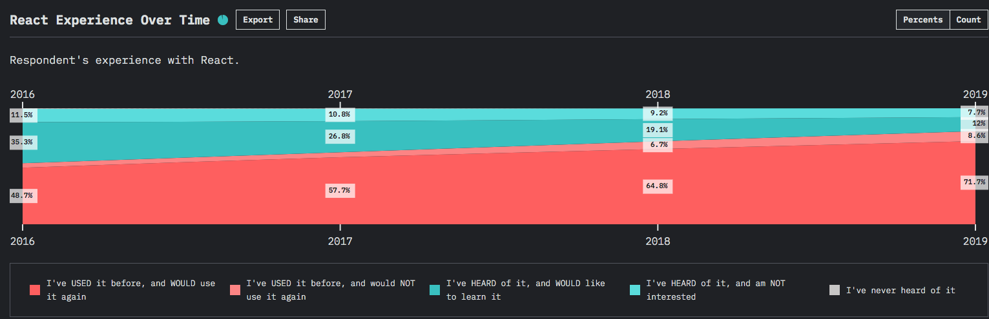Click the 2017 label on the top axis
The image size is (989, 319).
click(340, 94)
